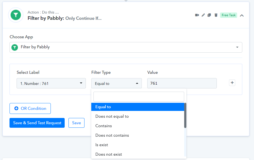Click the filter options list scrollbar
254x160 pixels.
[x=185, y=115]
